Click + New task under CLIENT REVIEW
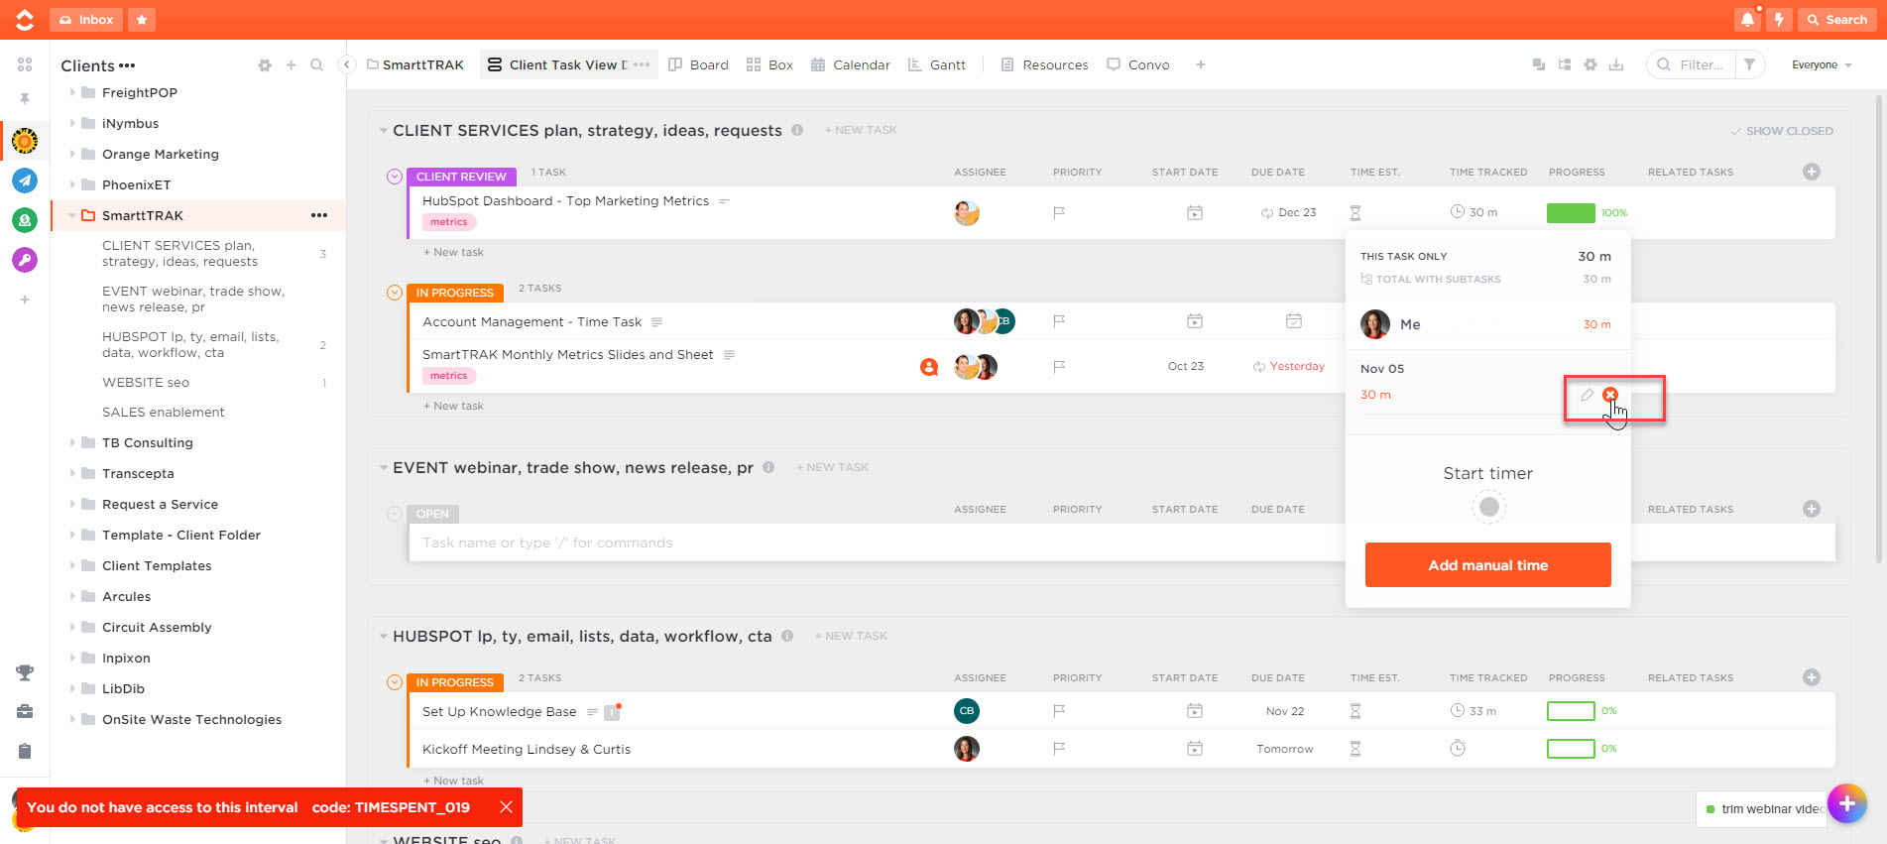Image resolution: width=1887 pixels, height=844 pixels. [453, 252]
